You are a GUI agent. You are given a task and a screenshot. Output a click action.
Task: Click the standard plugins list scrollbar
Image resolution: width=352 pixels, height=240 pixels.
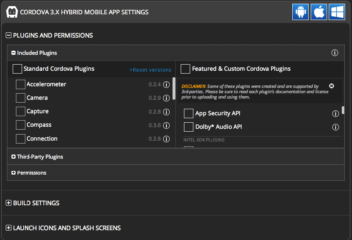coord(174,88)
